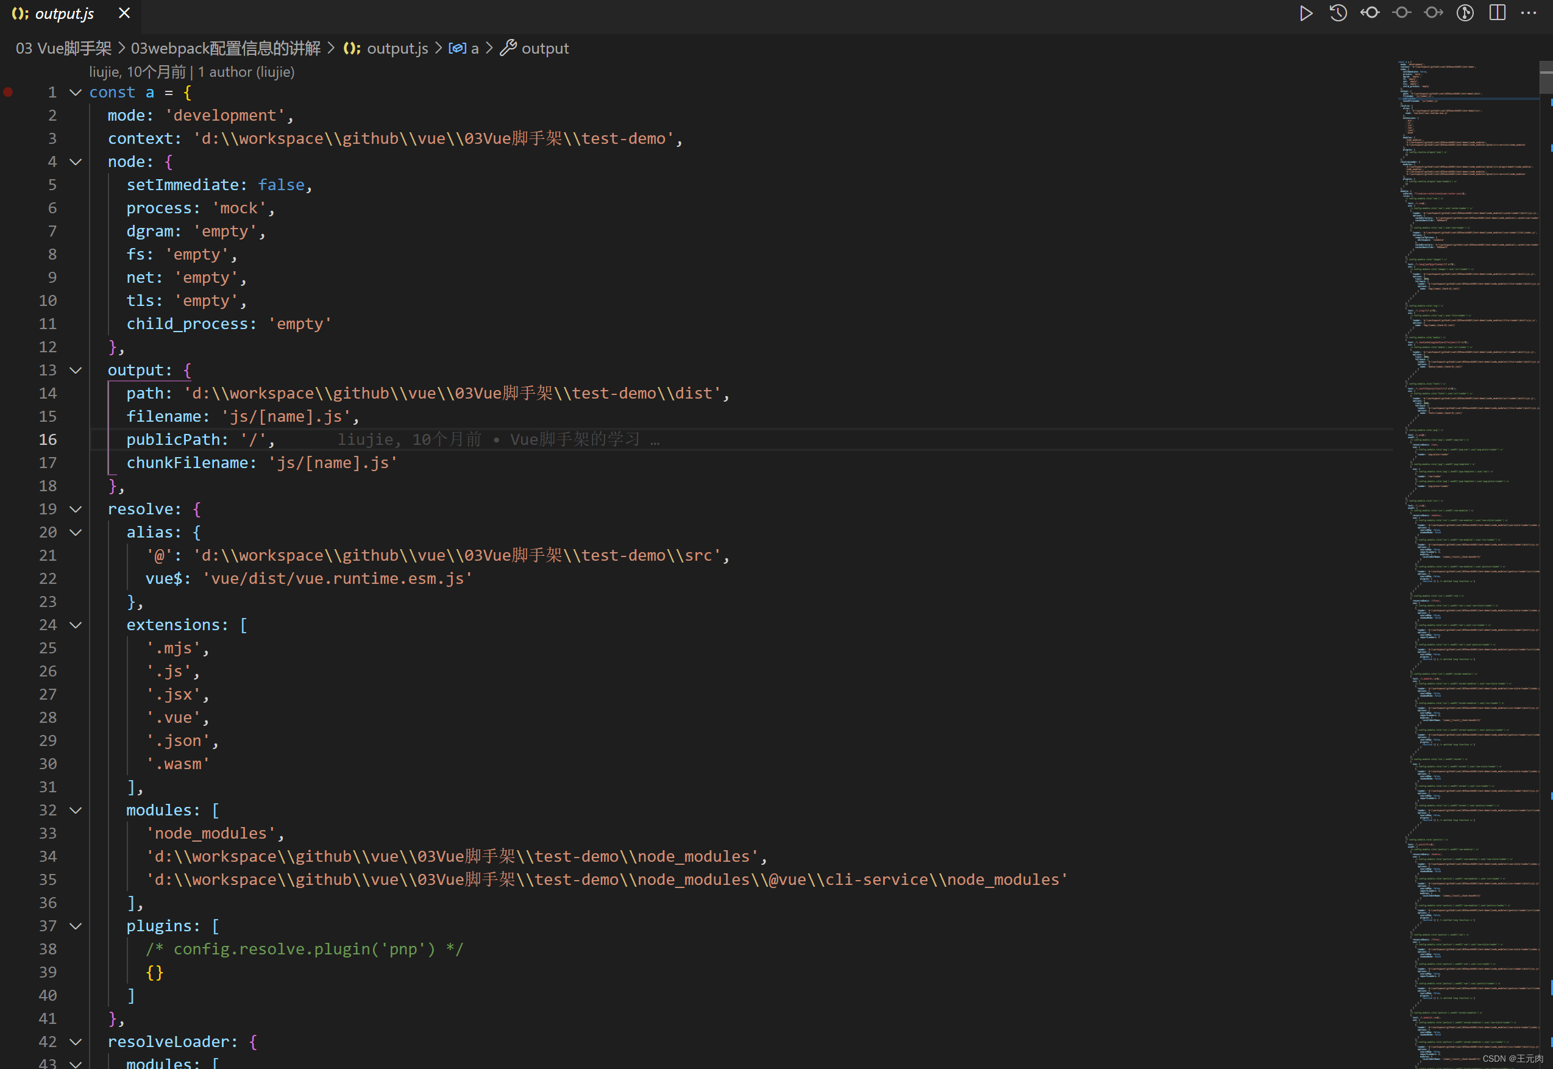1553x1069 pixels.
Task: Click the "child_process: 'empty'" line
Action: (229, 324)
